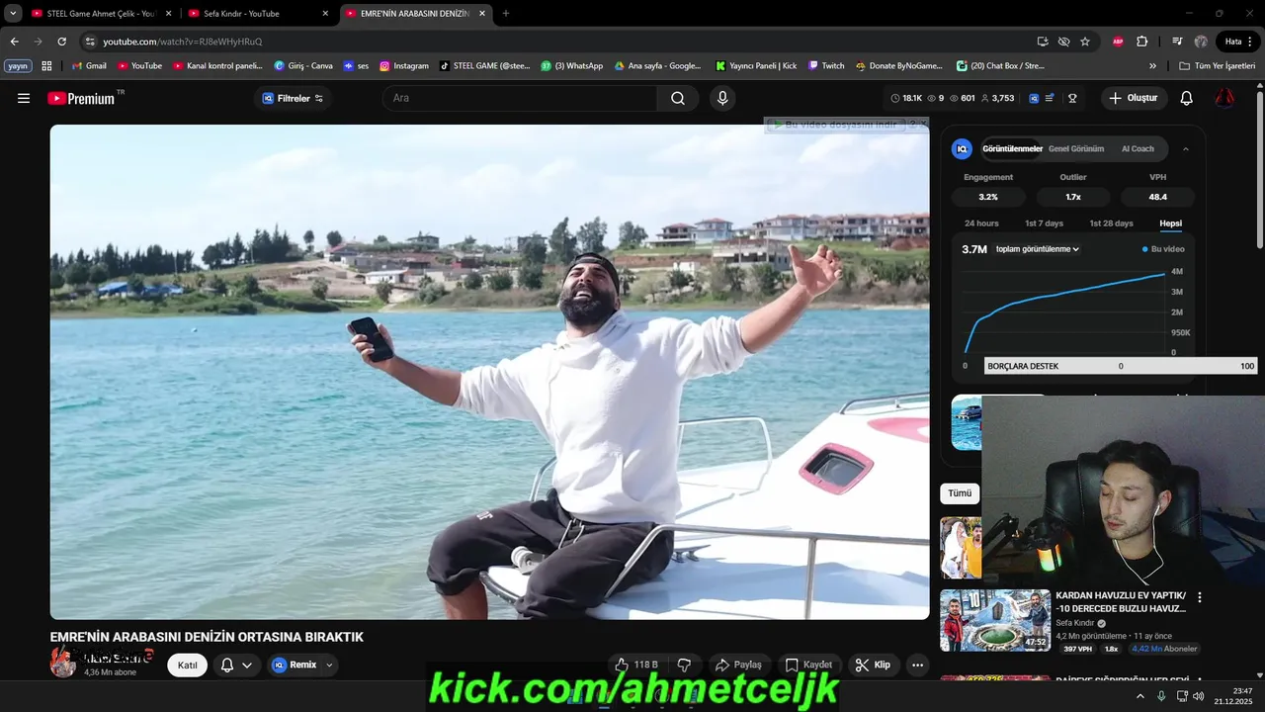Image resolution: width=1265 pixels, height=712 pixels.
Task: Expand the Remix dropdown arrow
Action: pyautogui.click(x=330, y=666)
